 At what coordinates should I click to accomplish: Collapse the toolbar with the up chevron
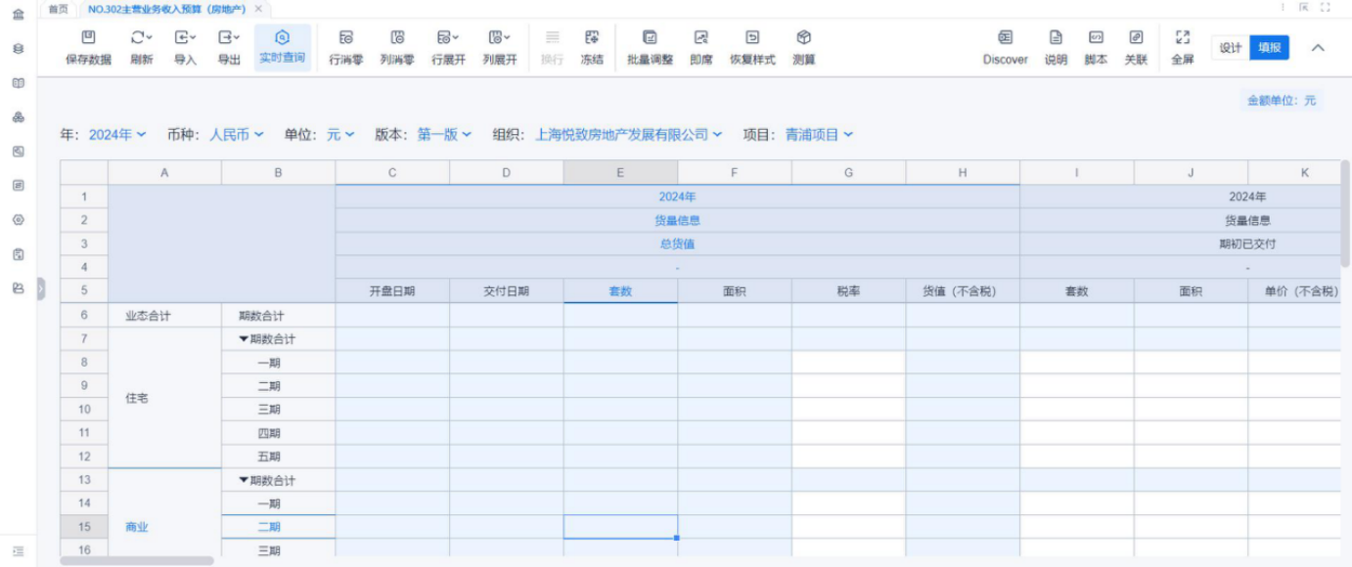pos(1318,48)
